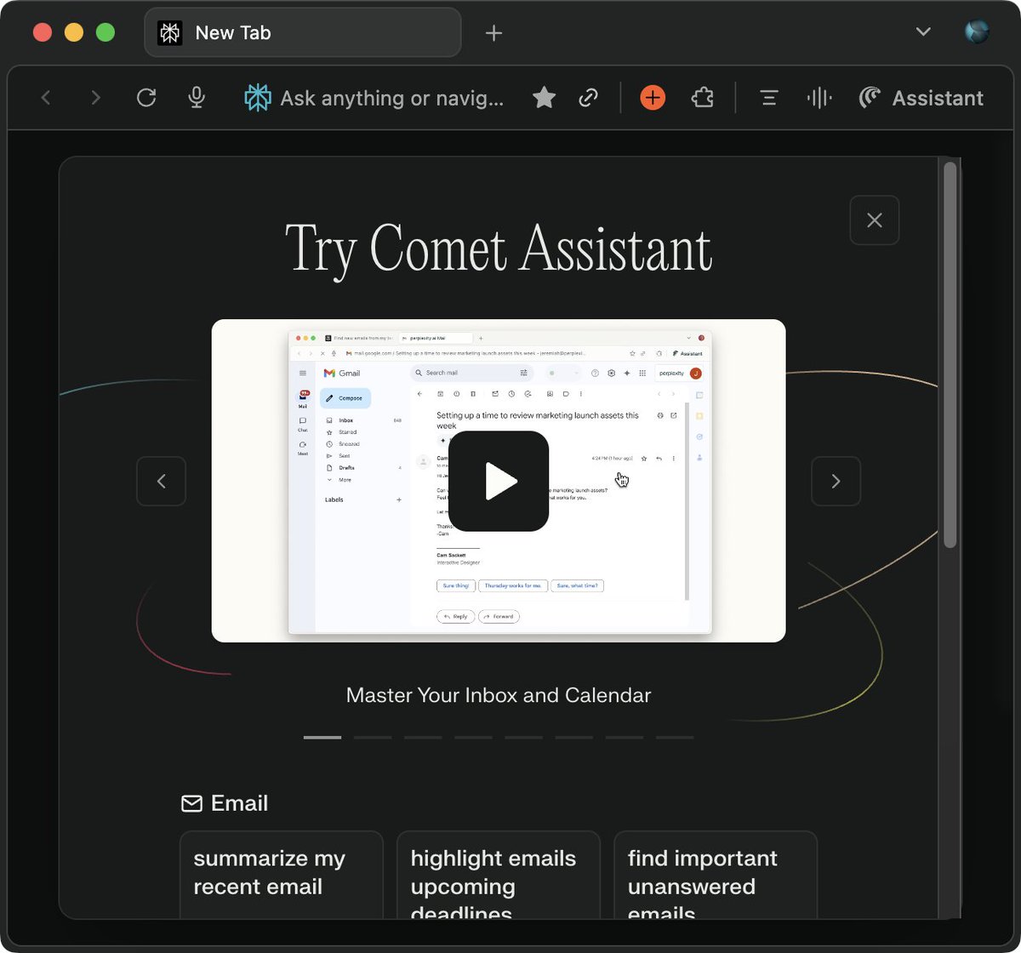This screenshot has width=1021, height=953.
Task: Open the voice waveform icon in toolbar
Action: (x=819, y=98)
